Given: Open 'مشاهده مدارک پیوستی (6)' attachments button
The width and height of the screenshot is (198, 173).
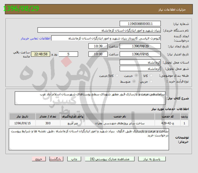Looking at the screenshot, I should [110, 159].
